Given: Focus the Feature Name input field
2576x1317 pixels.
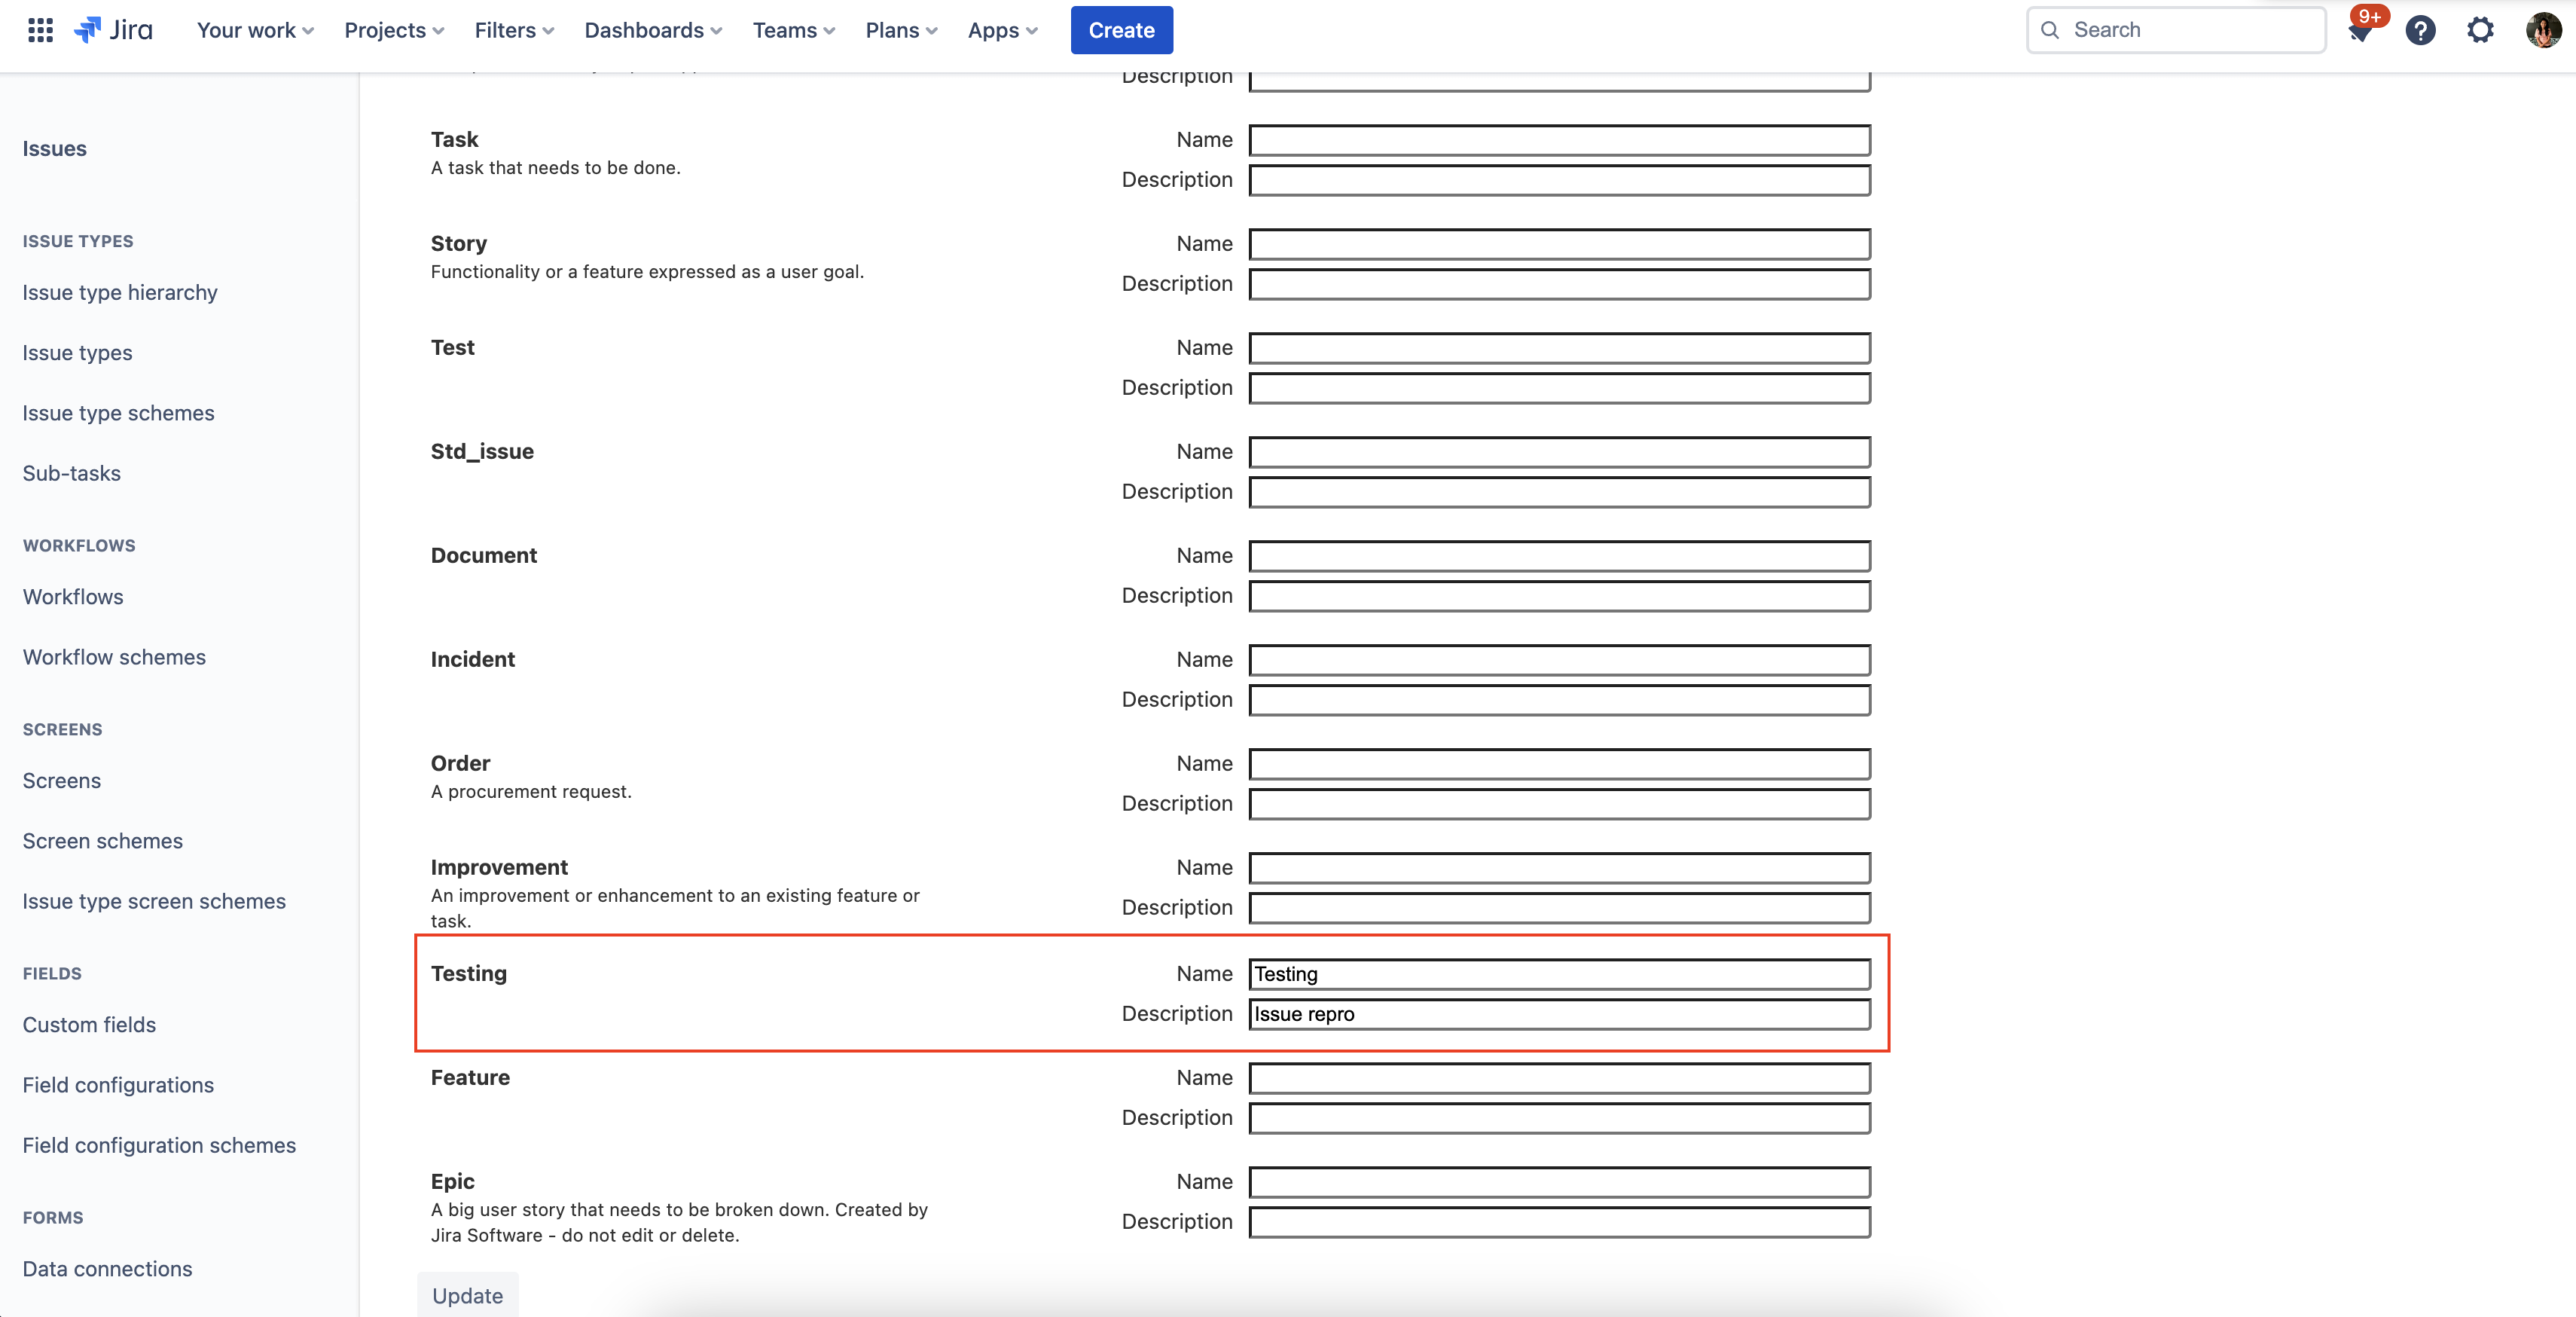Looking at the screenshot, I should tap(1559, 1078).
